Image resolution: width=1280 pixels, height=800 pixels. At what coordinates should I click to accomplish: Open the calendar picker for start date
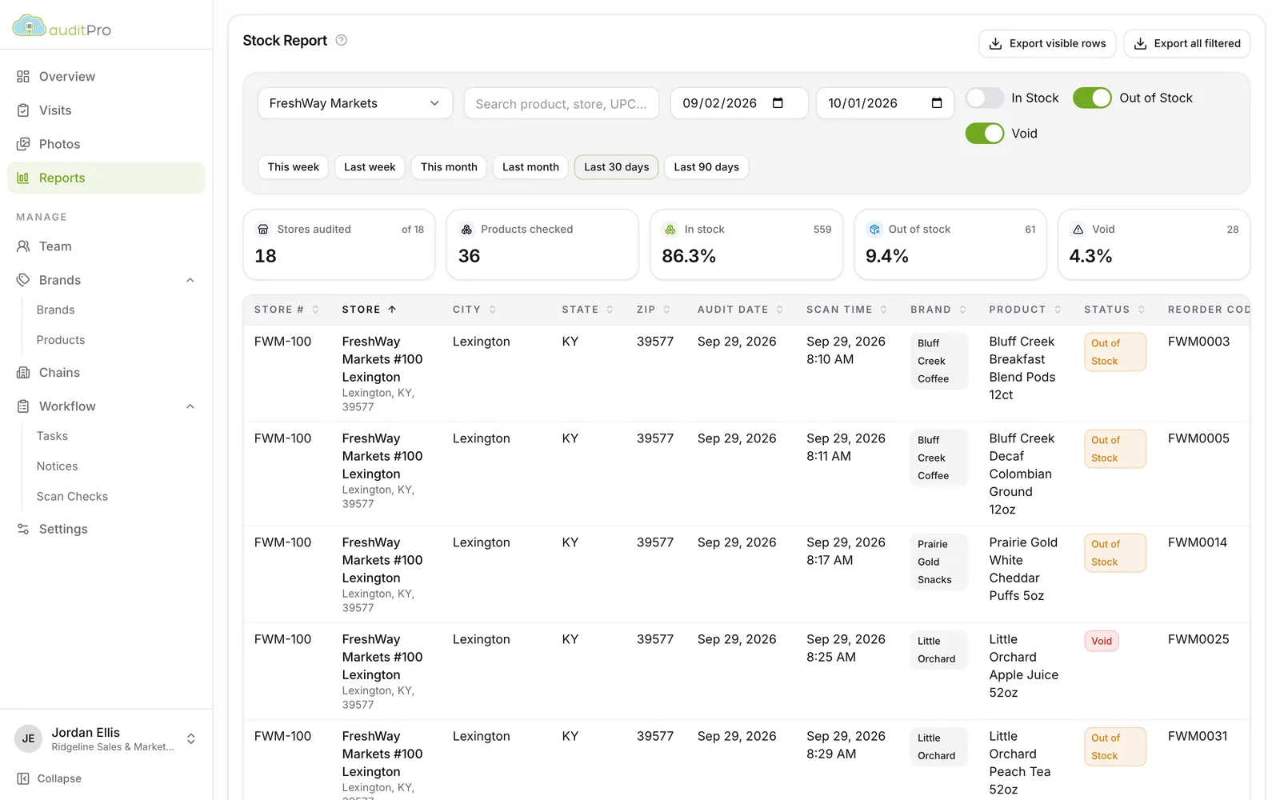click(778, 103)
